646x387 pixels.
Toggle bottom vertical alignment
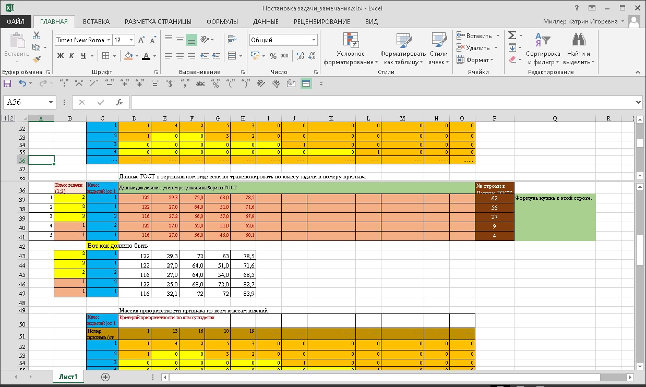[192, 40]
